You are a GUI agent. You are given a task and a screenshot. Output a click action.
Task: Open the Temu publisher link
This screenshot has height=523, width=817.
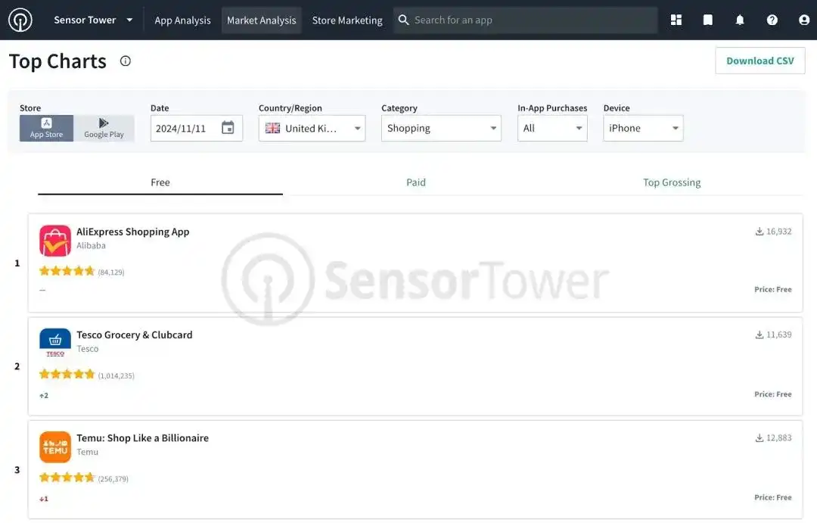coord(88,452)
